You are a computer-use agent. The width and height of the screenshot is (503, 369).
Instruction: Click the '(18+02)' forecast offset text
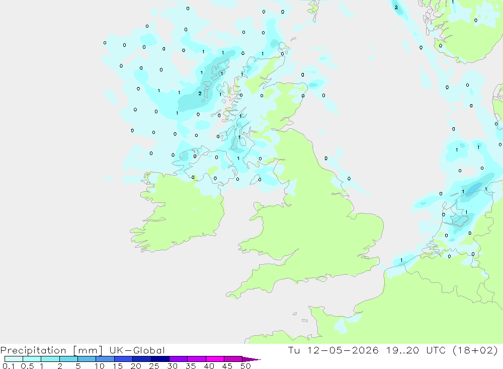coord(475,350)
